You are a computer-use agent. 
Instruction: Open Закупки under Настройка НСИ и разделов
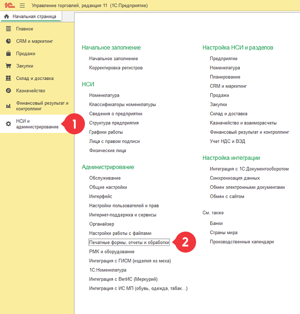point(218,105)
